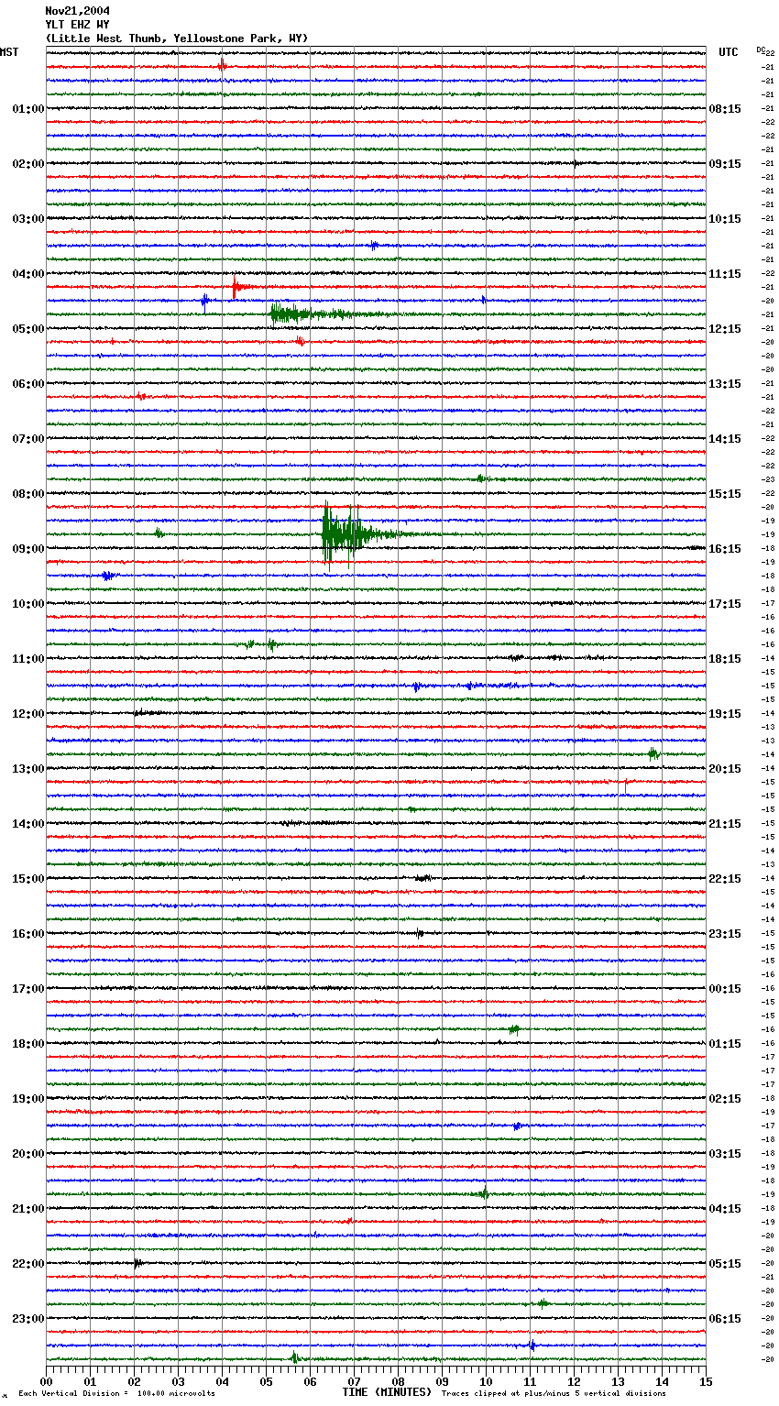779x1406 pixels.
Task: Click the 20:15 UTC time label
Action: tap(725, 769)
